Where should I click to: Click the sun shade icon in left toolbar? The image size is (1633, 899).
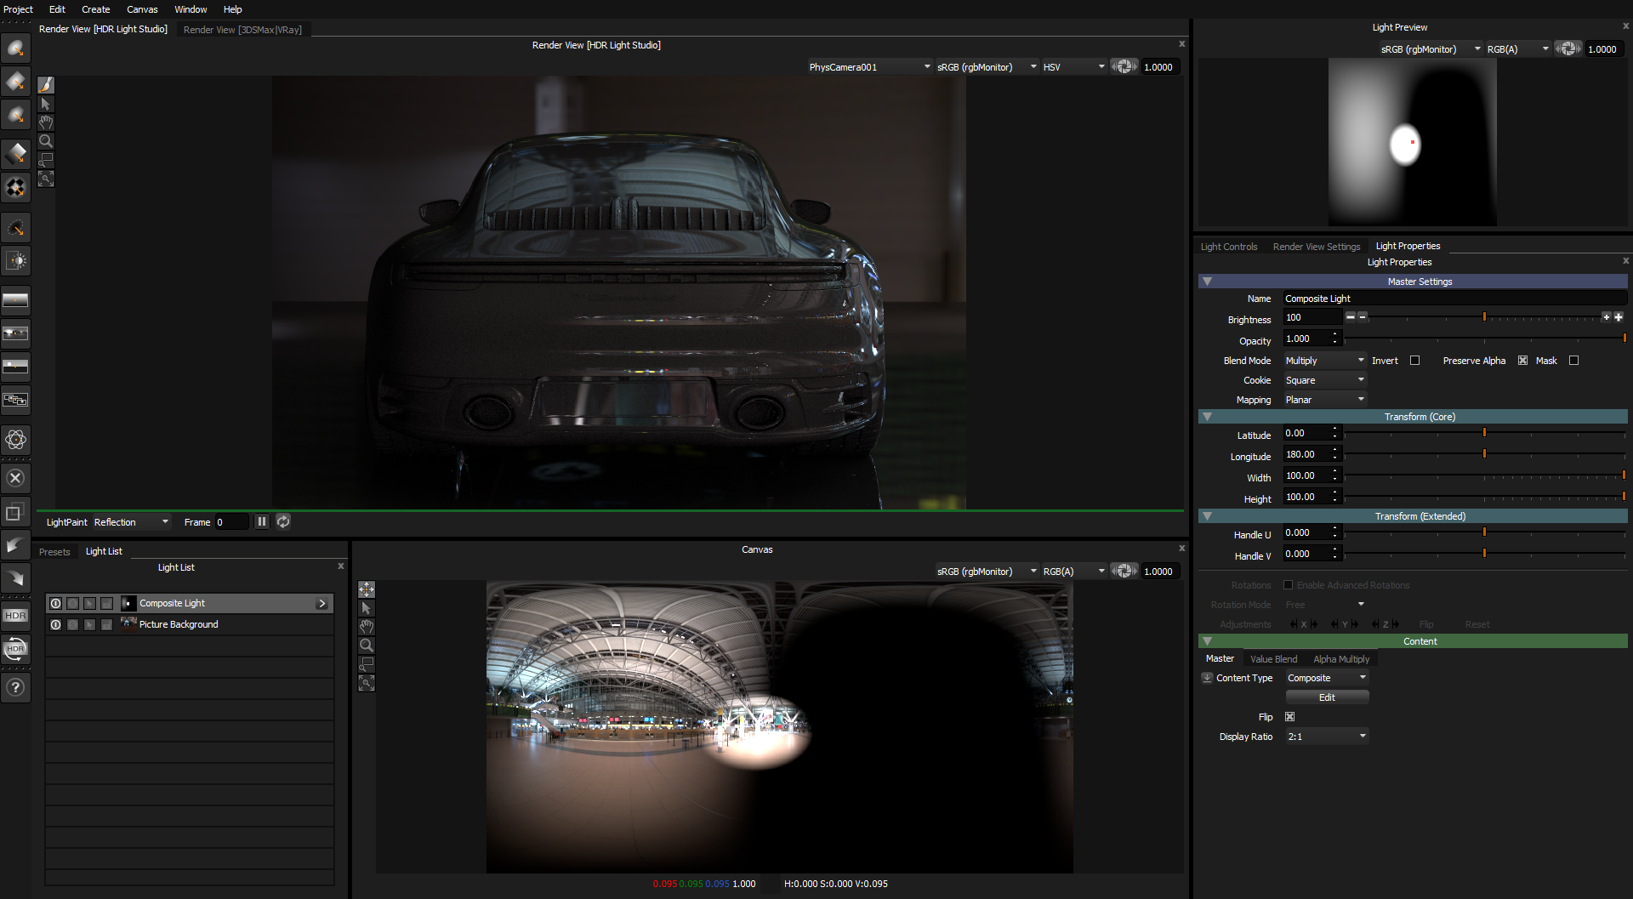pyautogui.click(x=15, y=261)
